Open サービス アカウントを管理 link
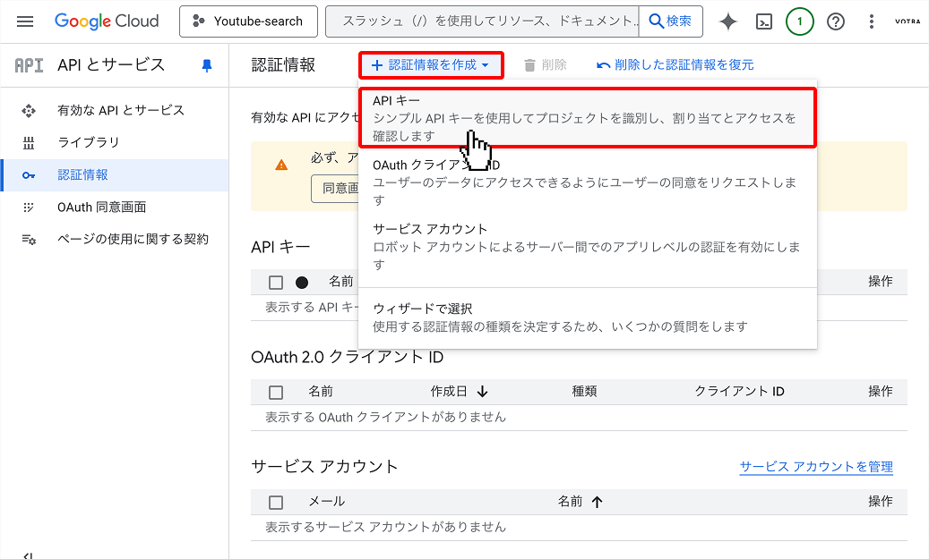 tap(816, 467)
